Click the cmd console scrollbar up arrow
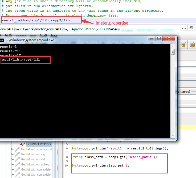Image resolution: width=196 pixels, height=178 pixels. [173, 47]
